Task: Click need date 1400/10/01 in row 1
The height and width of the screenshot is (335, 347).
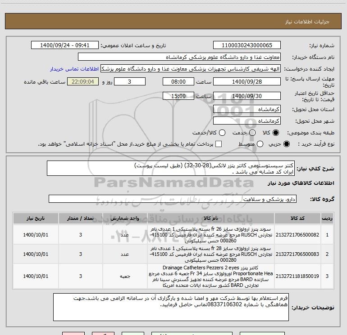Action: [36, 235]
